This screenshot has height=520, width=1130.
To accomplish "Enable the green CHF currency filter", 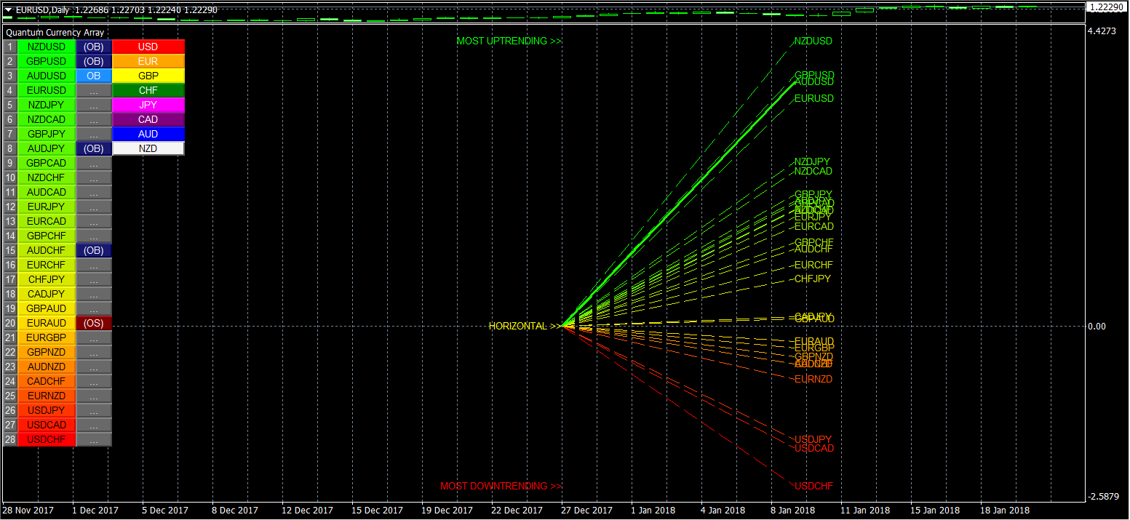I will [x=148, y=90].
